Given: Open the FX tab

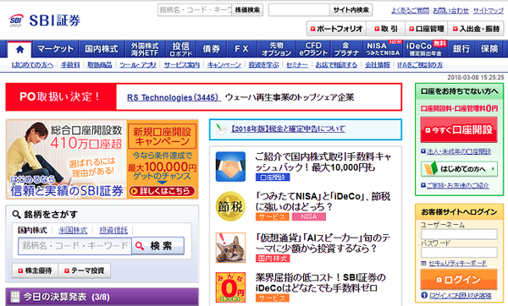Looking at the screenshot, I should [241, 49].
